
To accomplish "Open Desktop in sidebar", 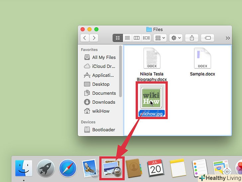I will [97, 84].
